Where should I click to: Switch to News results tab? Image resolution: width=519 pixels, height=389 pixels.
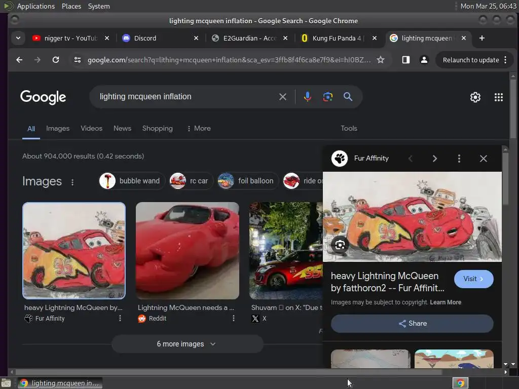pos(123,128)
